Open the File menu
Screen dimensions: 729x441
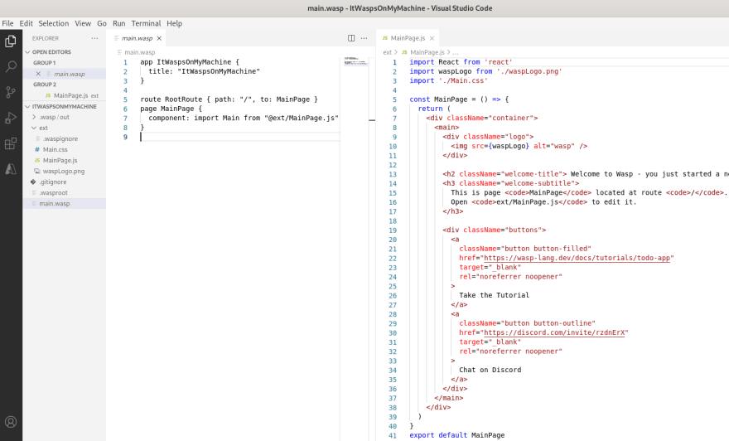(x=7, y=23)
